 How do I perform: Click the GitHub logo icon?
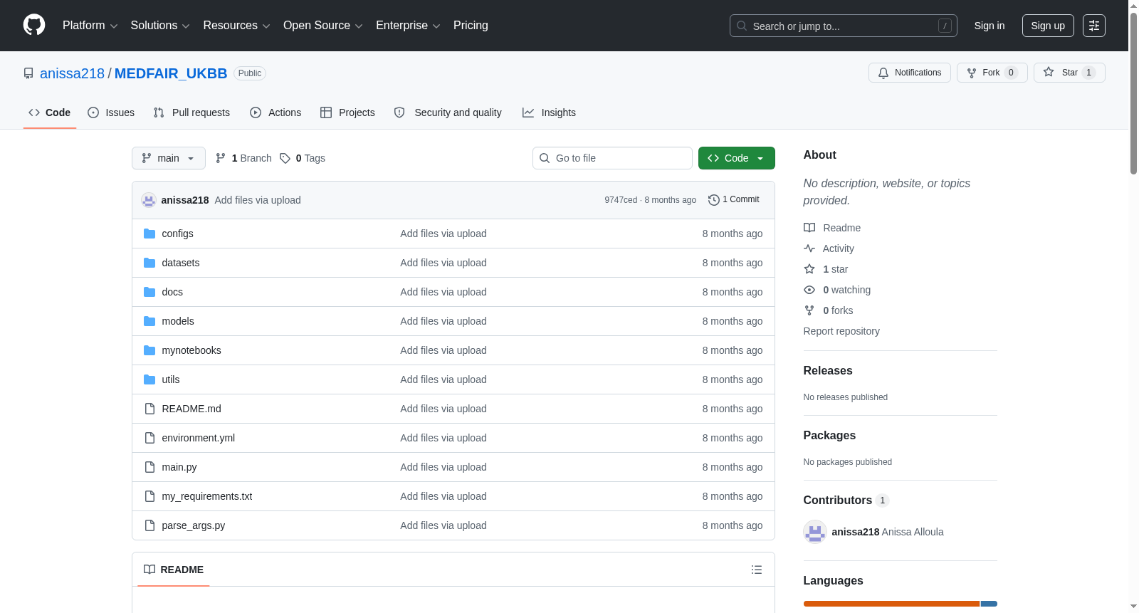pyautogui.click(x=34, y=25)
